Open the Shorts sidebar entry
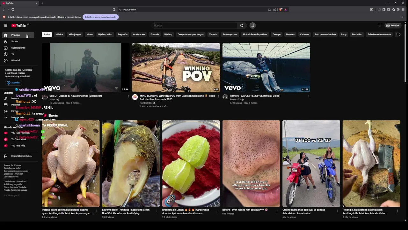The height and width of the screenshot is (230, 408). coord(18,42)
